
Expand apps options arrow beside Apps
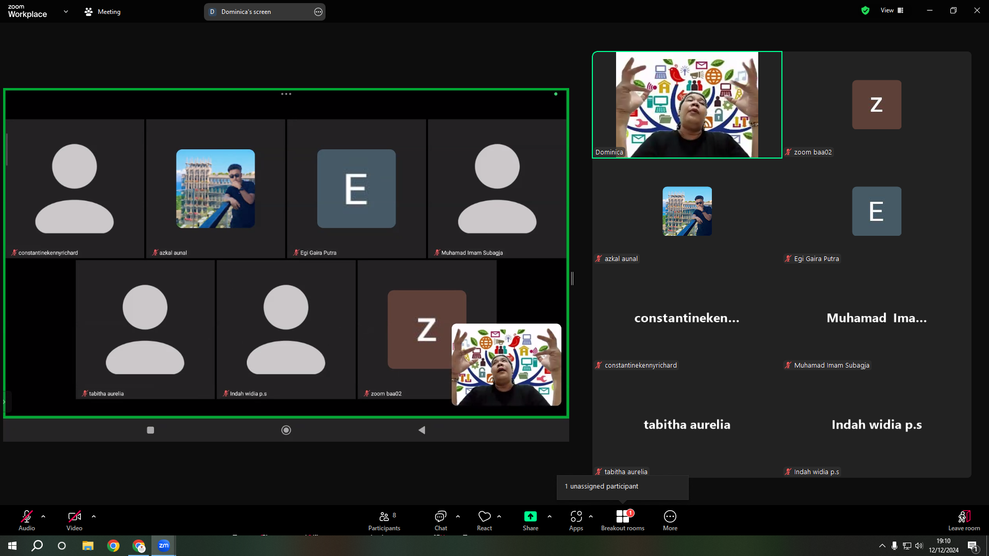click(x=591, y=516)
